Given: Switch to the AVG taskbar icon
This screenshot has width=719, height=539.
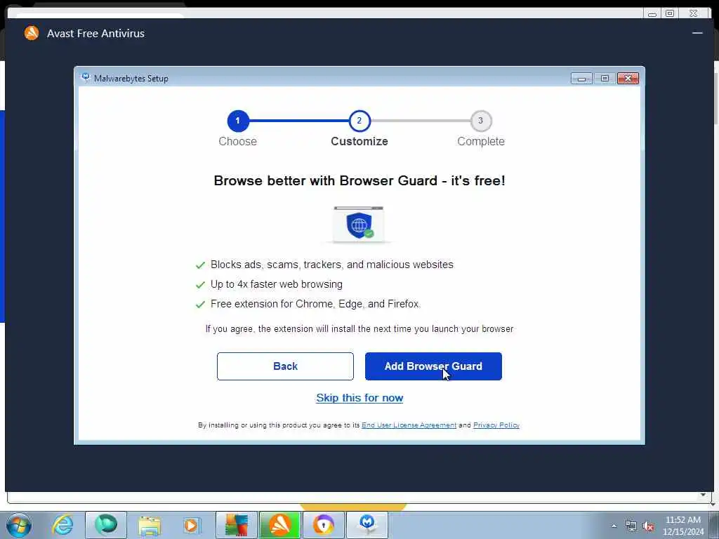Looking at the screenshot, I should point(237,525).
